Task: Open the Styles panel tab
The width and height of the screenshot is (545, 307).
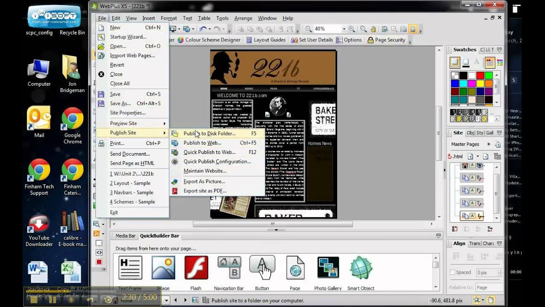Action: click(x=480, y=133)
